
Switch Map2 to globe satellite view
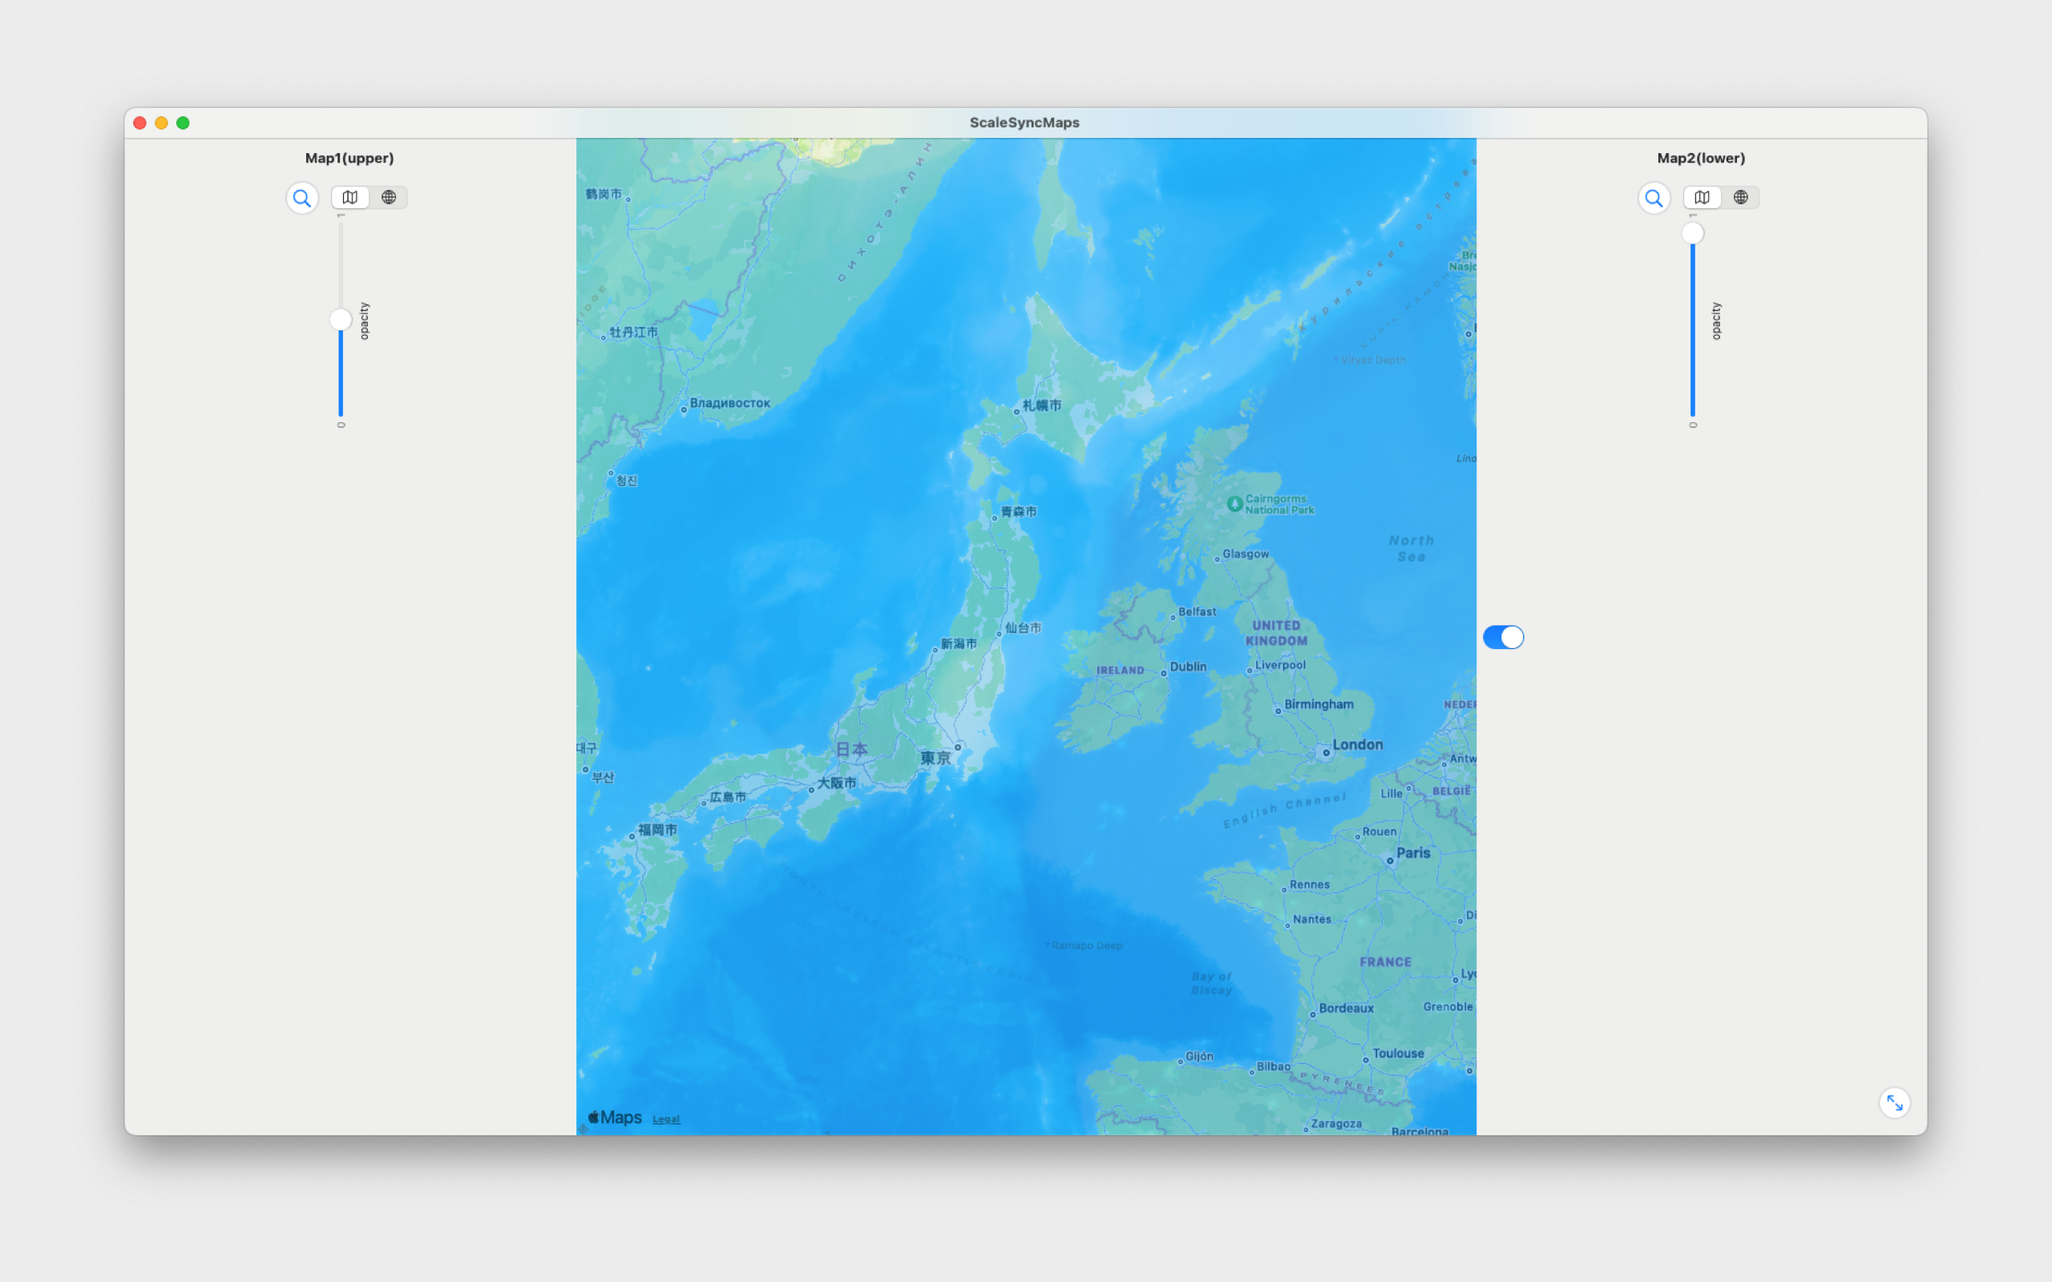coord(1740,198)
